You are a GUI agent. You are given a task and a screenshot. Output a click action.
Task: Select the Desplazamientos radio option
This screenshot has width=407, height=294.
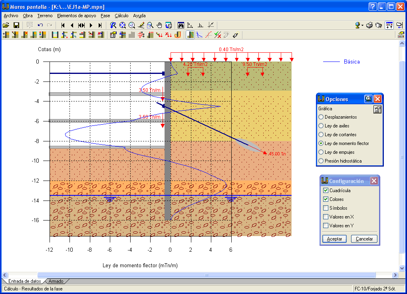pyautogui.click(x=321, y=117)
